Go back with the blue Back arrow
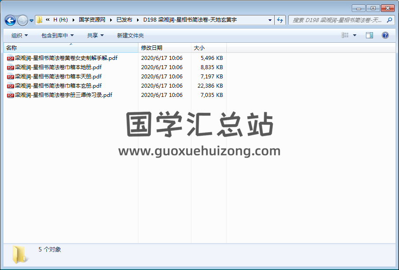This screenshot has height=270, width=399. click(11, 20)
